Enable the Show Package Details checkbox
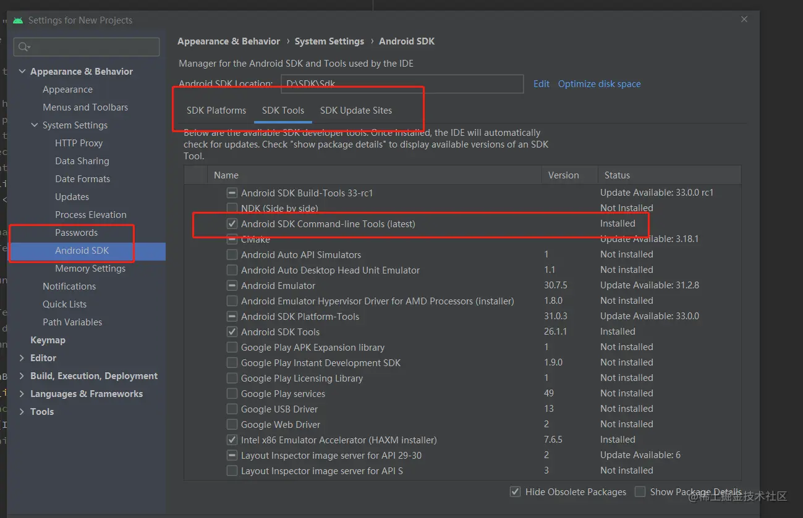Screen dimensions: 803x518 pyautogui.click(x=640, y=491)
